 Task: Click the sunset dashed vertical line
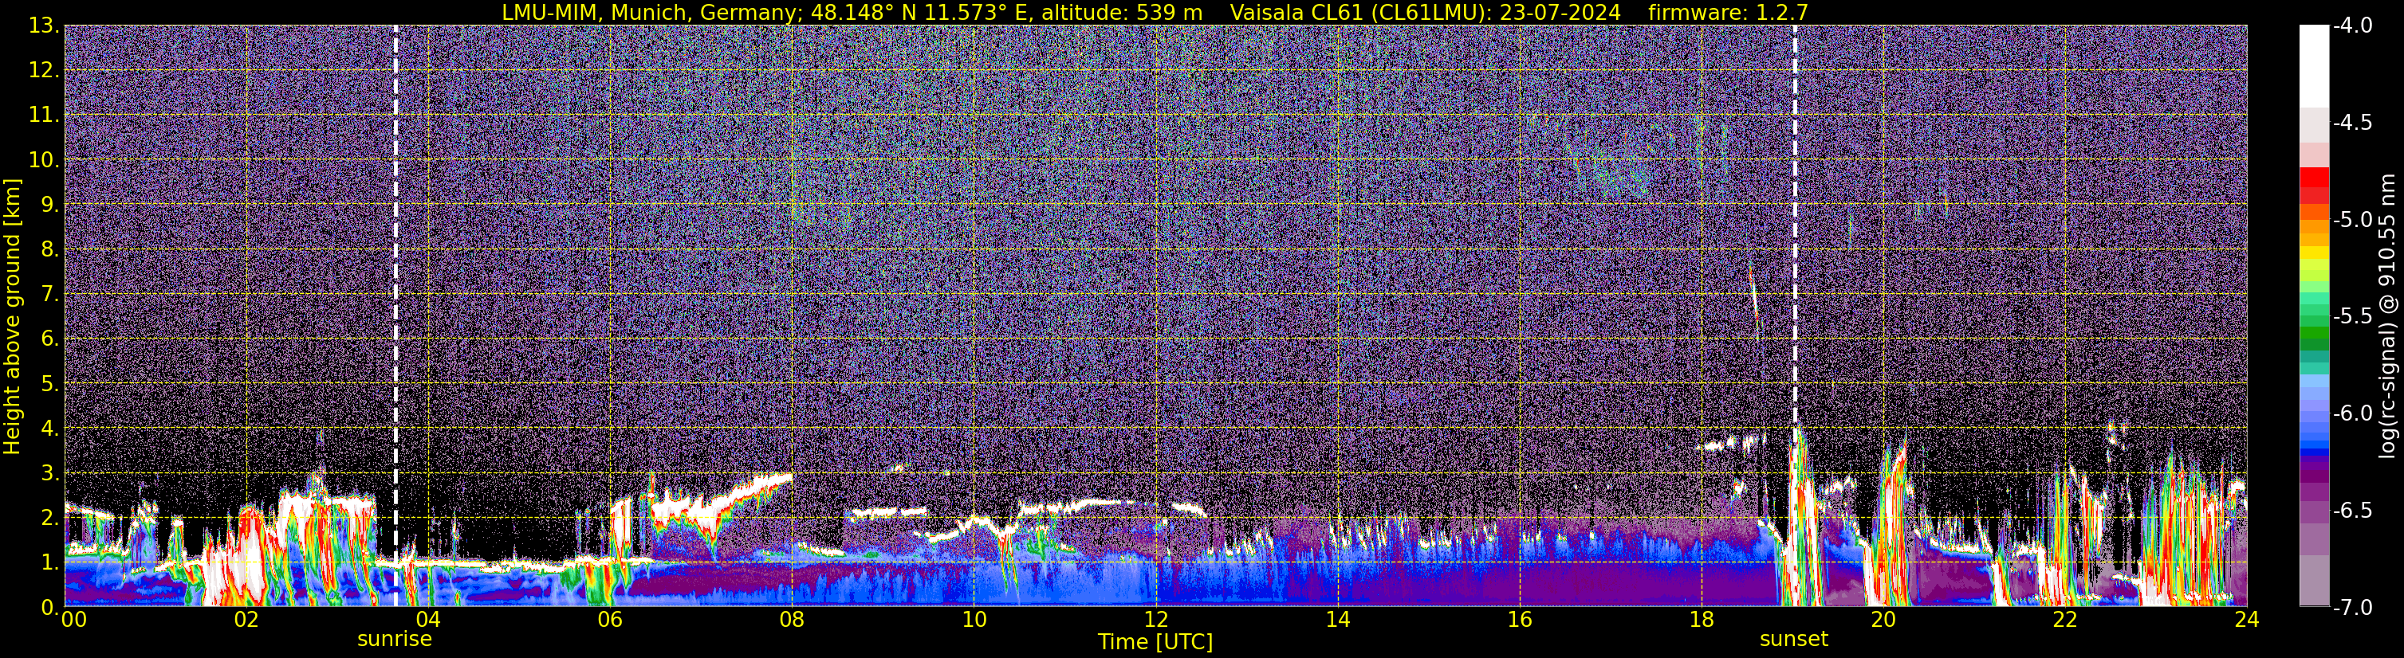1795,315
